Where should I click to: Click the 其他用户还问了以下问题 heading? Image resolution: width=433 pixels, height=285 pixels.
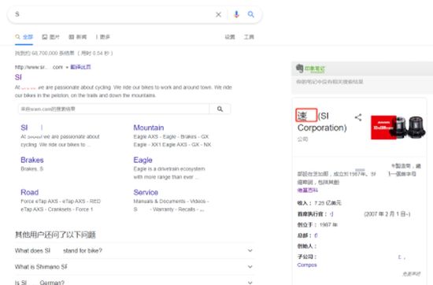55,235
